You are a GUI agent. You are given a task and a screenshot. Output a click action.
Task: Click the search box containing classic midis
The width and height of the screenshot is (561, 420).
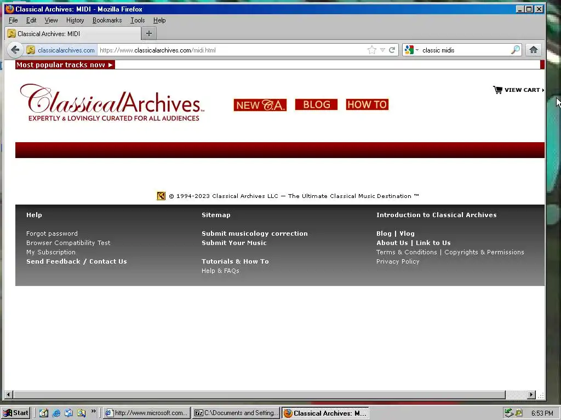(465, 50)
